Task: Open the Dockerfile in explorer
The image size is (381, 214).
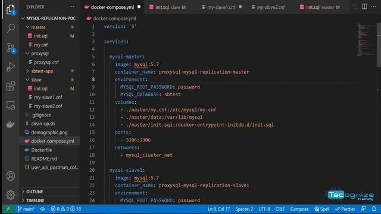Action: pyautogui.click(x=50, y=150)
